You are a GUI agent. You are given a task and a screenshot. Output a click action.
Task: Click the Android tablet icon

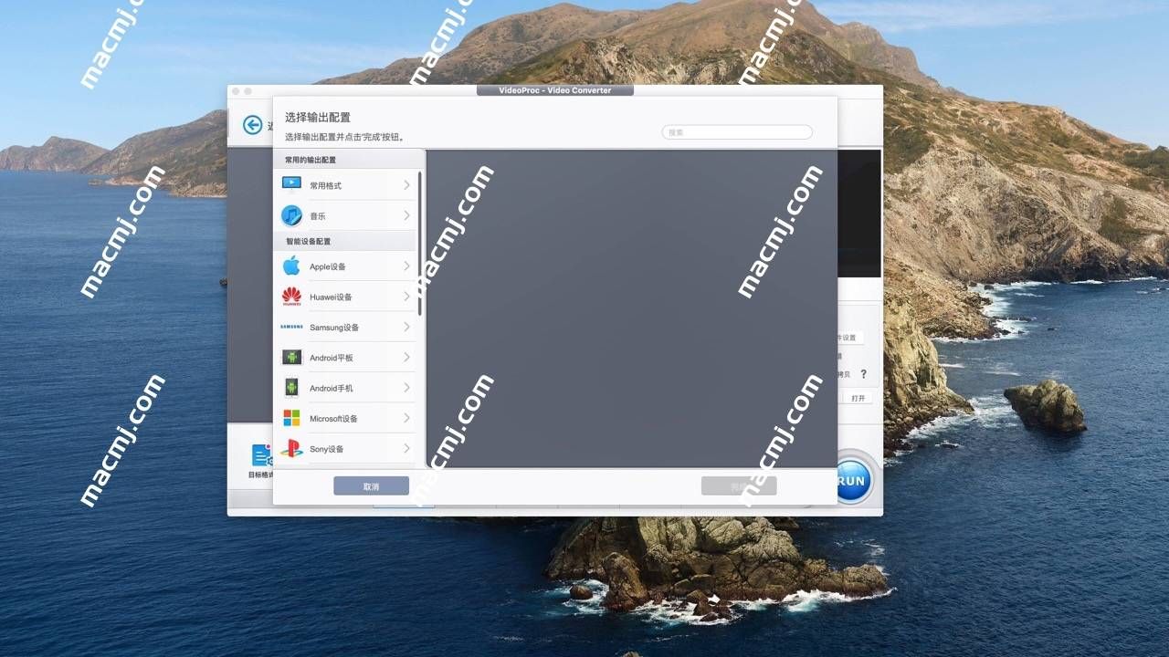(x=291, y=358)
